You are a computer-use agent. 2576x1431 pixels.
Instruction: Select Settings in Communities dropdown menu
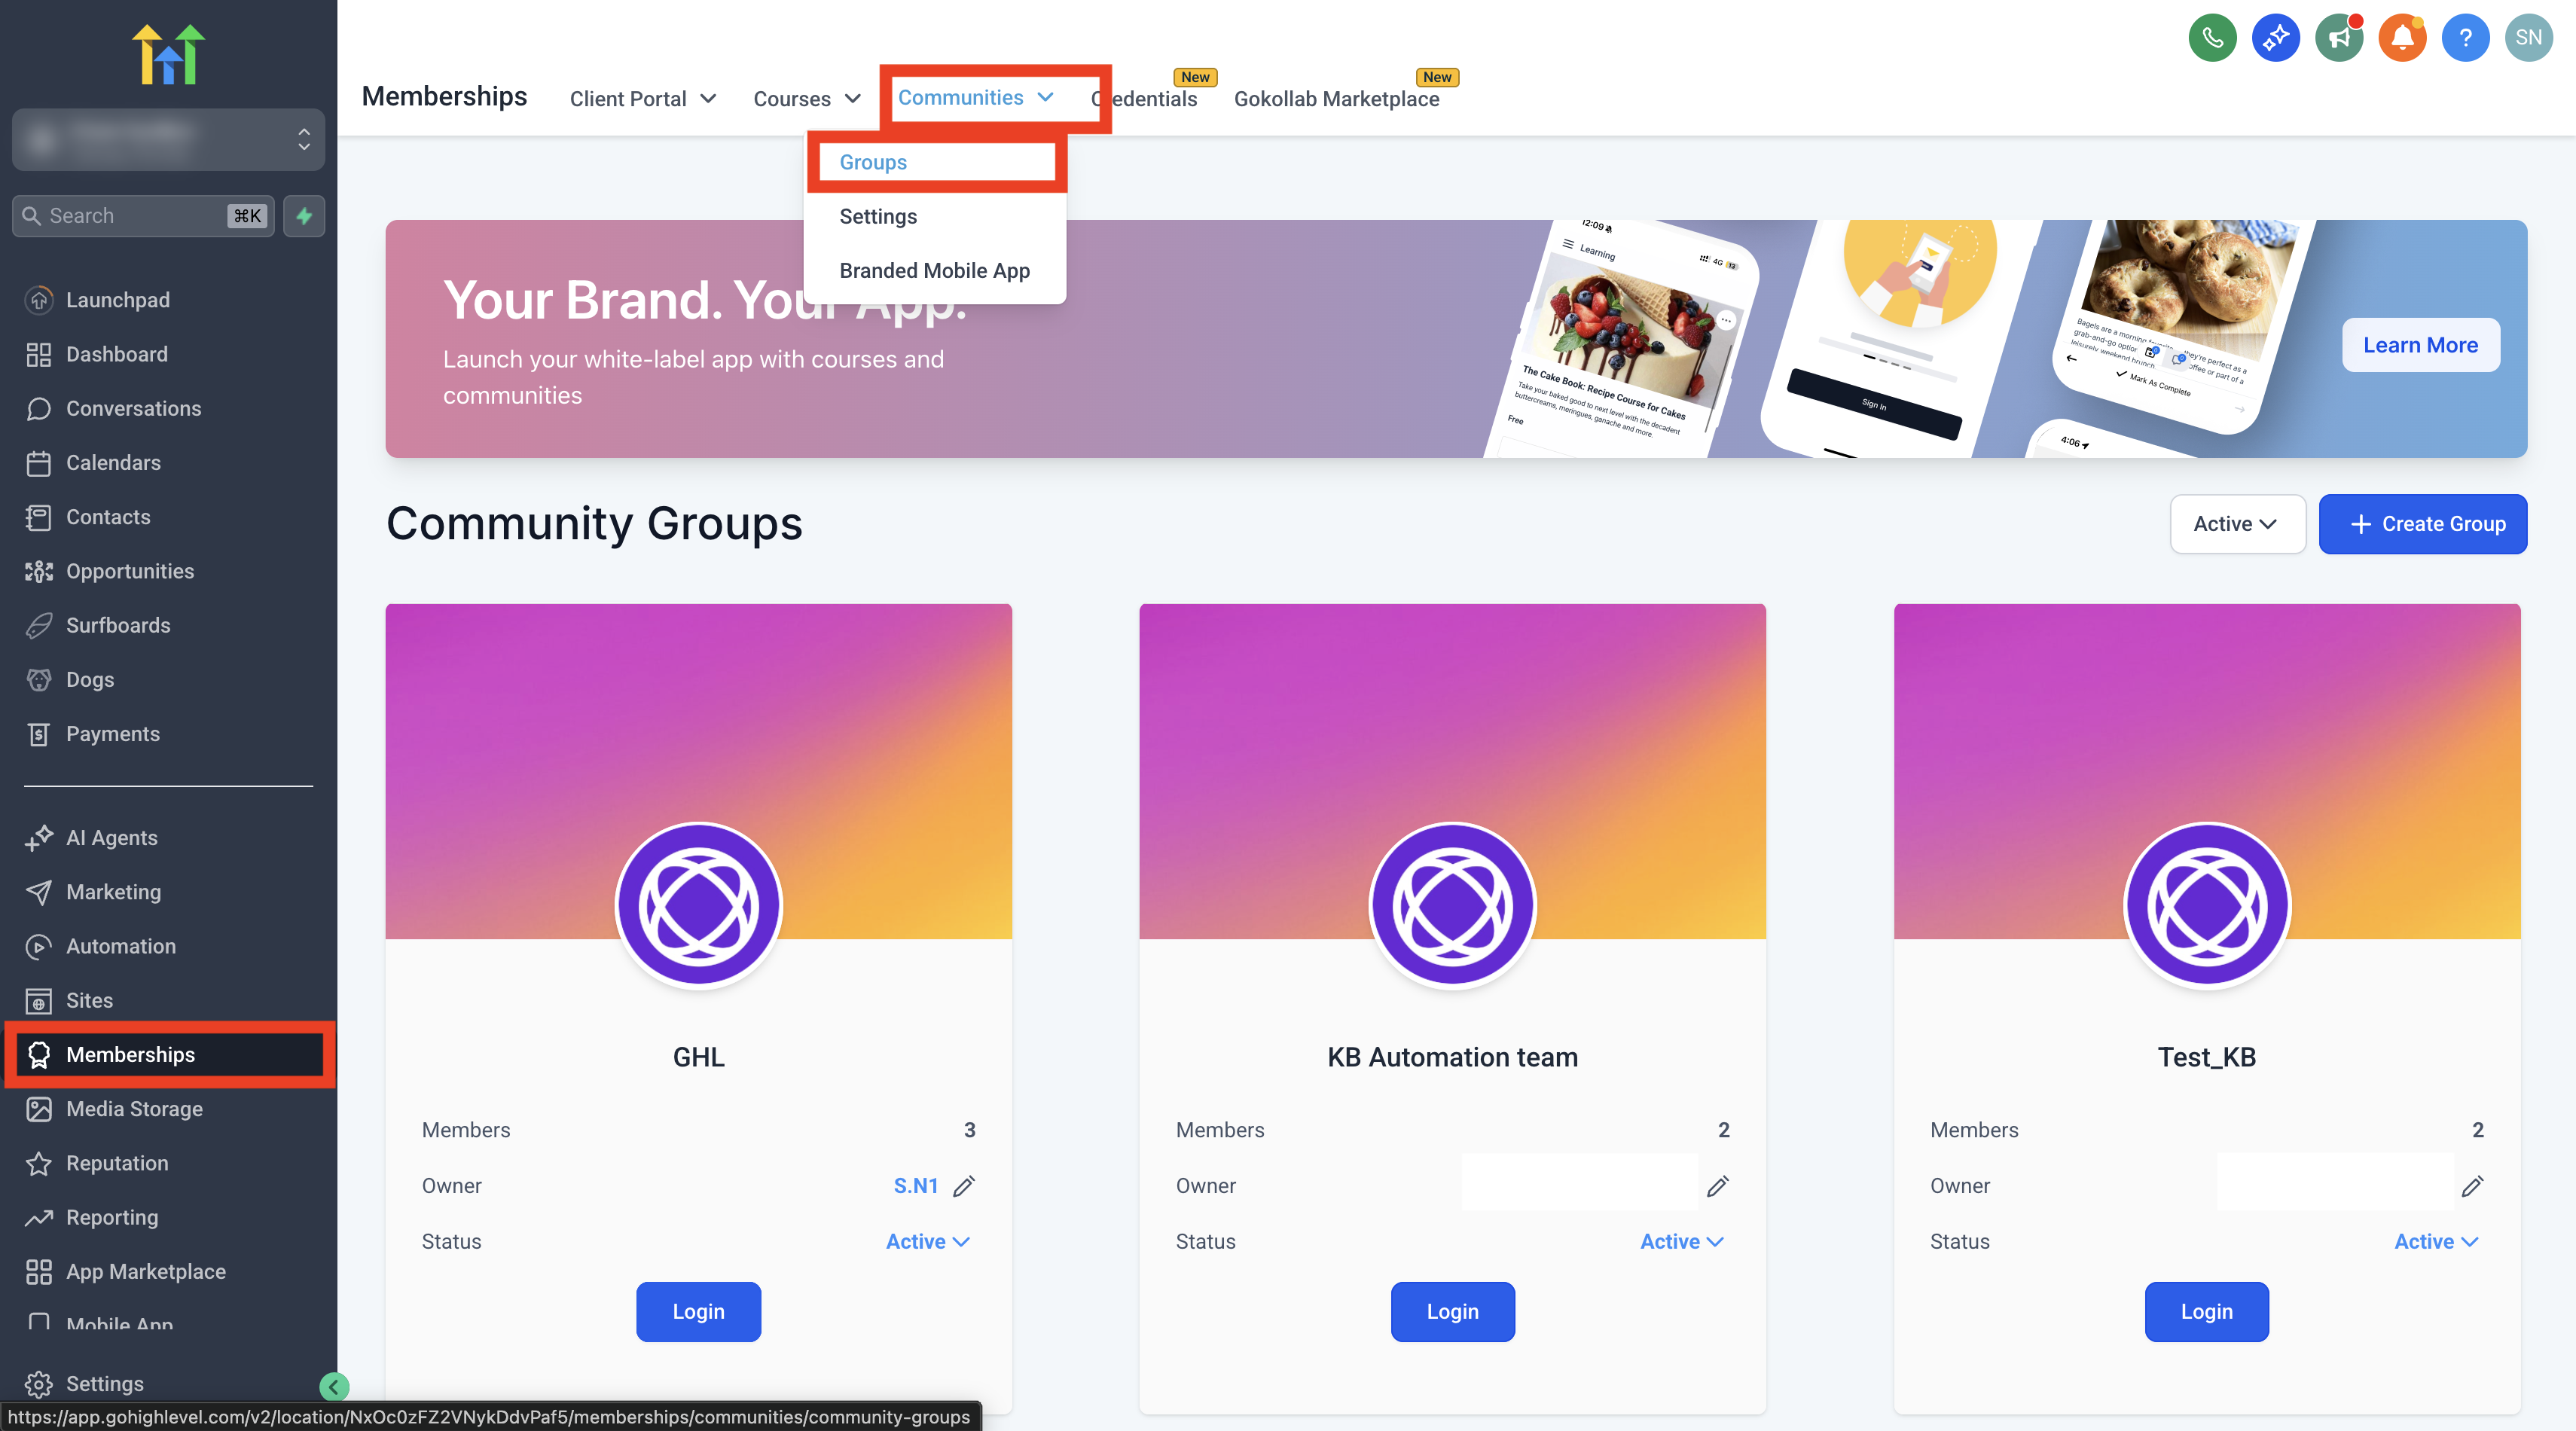(878, 216)
